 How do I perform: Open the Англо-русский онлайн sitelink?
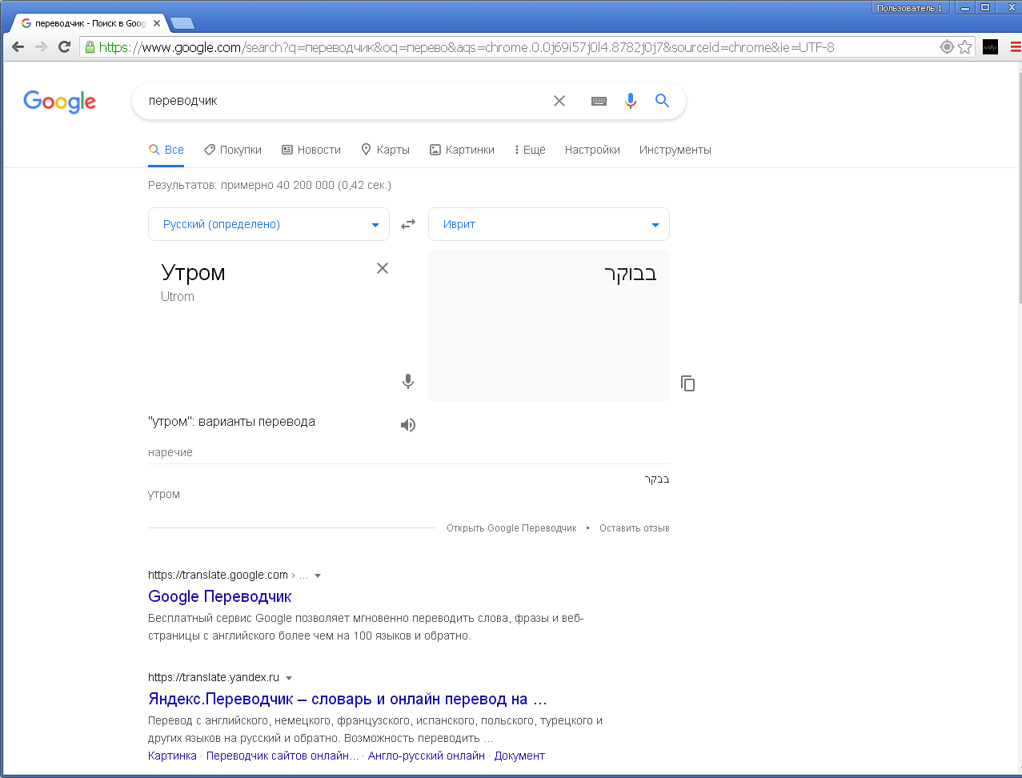(x=427, y=756)
